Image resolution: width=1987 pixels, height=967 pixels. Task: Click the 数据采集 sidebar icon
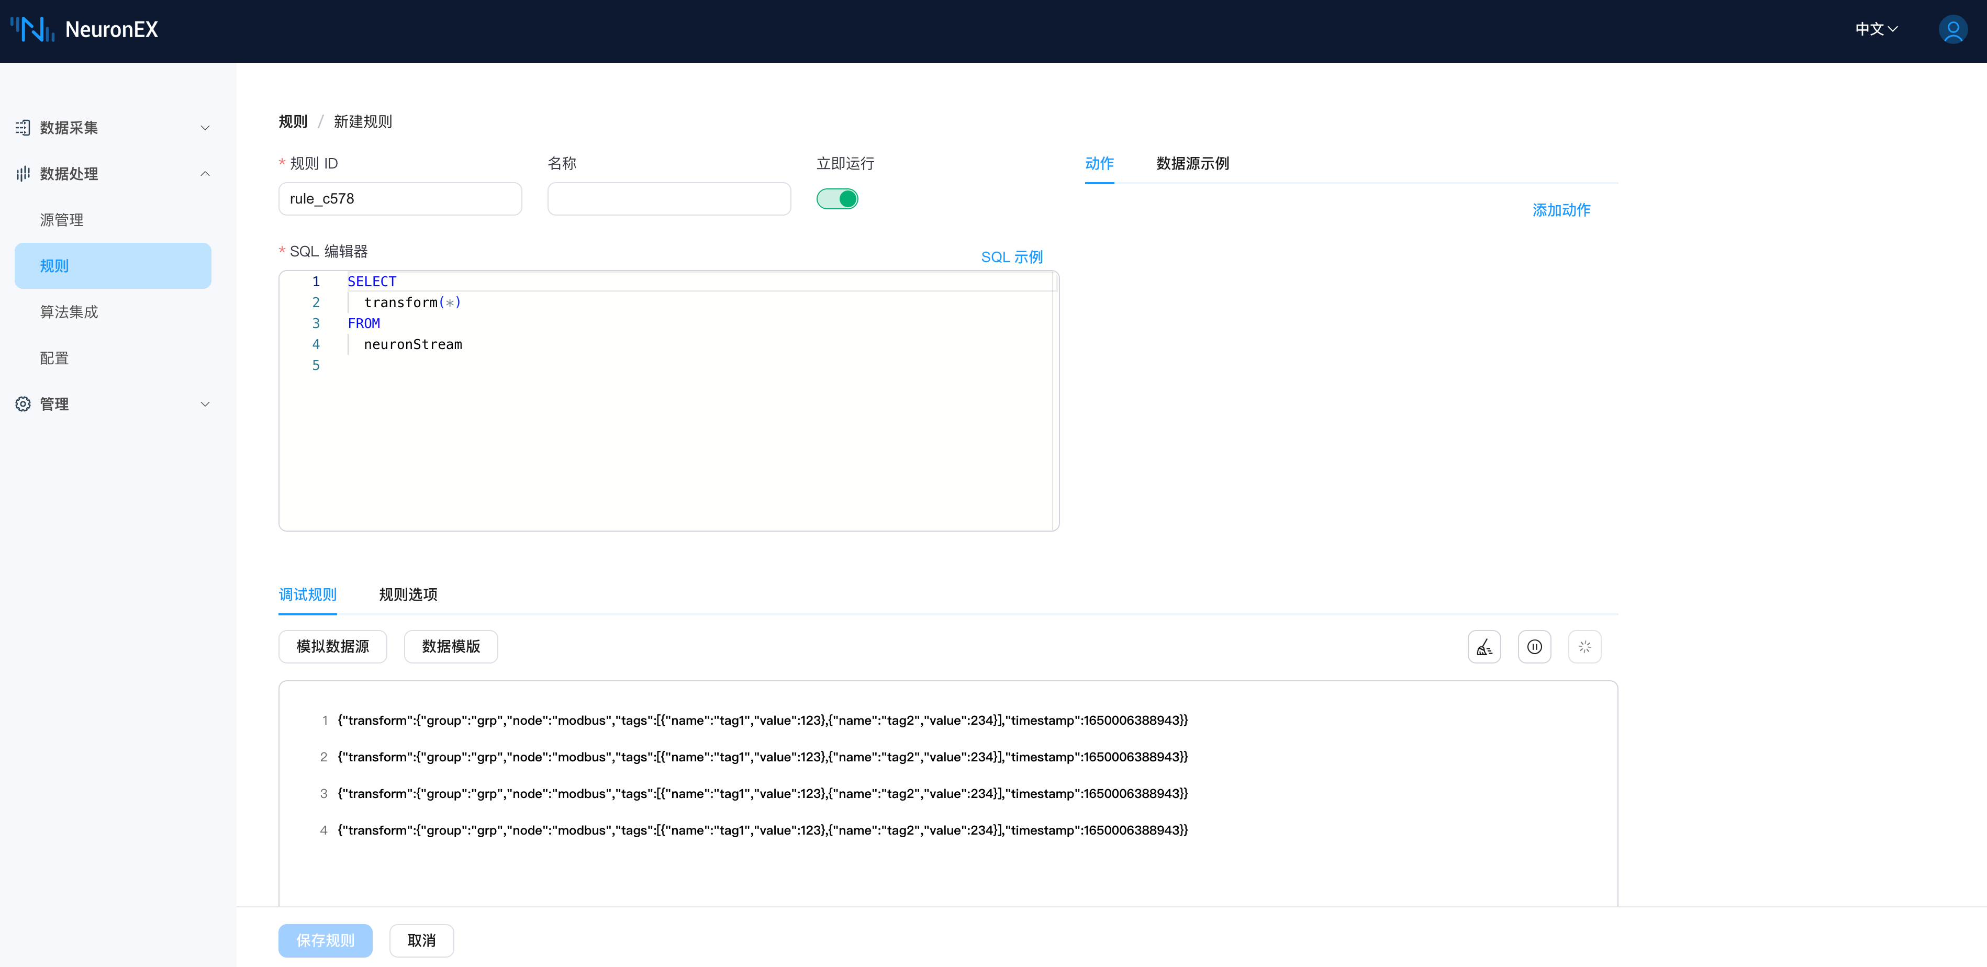point(23,127)
